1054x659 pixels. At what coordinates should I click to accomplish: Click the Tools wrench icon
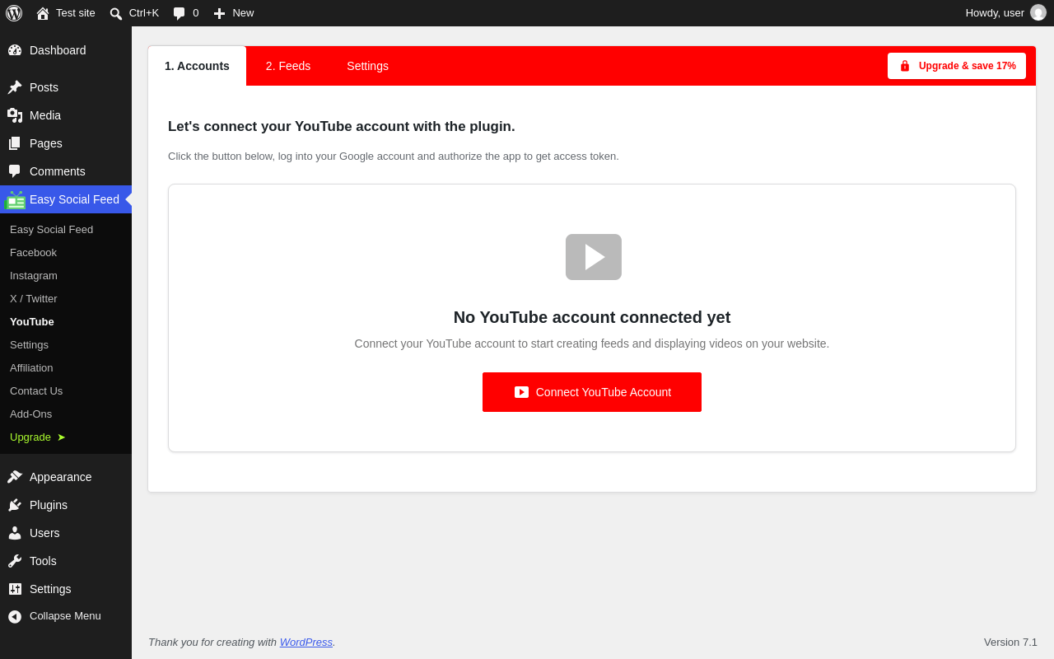click(x=15, y=561)
